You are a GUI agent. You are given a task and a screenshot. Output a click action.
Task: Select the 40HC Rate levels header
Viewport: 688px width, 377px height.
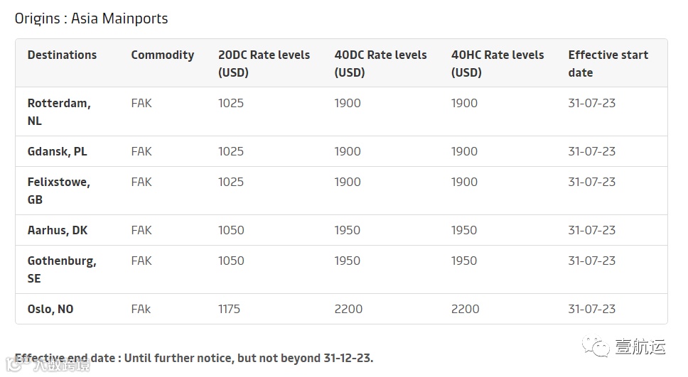coord(497,63)
